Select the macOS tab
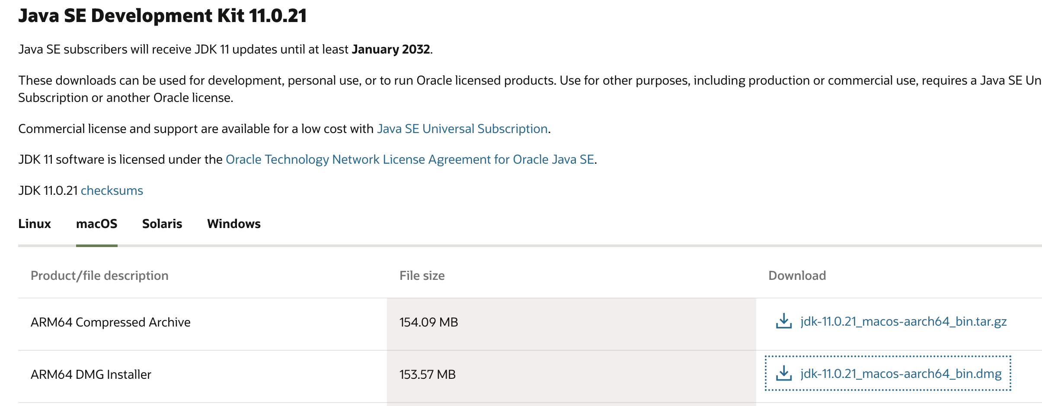 96,224
